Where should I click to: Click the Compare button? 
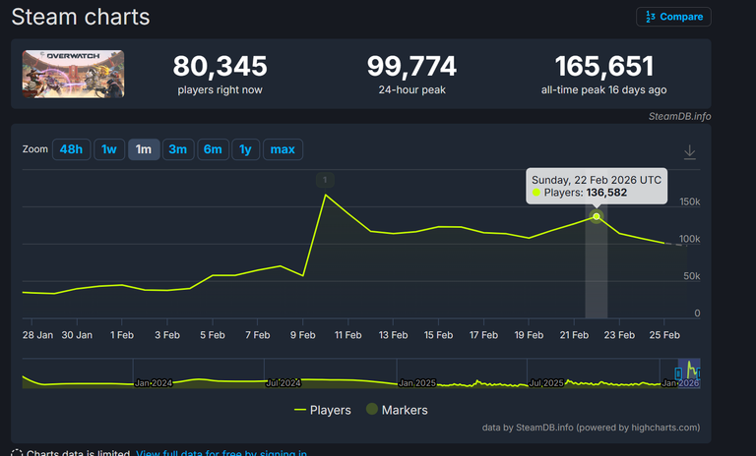click(x=673, y=17)
